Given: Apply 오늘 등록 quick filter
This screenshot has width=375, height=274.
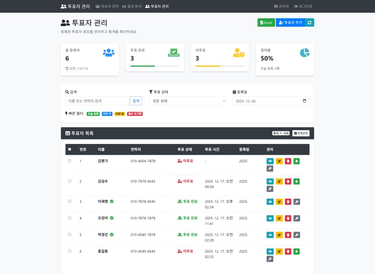Looking at the screenshot, I should (x=93, y=114).
